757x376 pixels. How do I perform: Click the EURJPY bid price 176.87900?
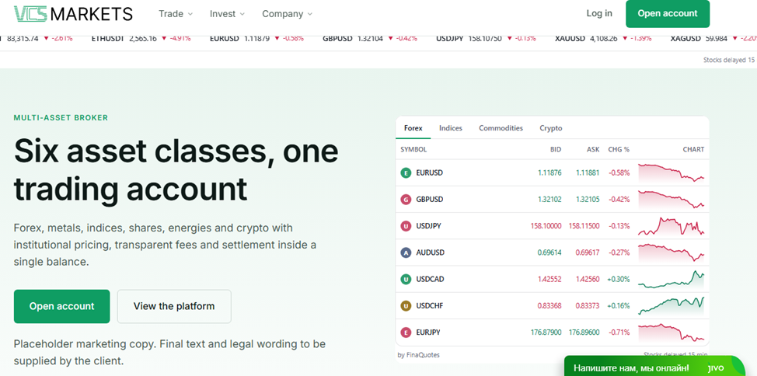(545, 332)
